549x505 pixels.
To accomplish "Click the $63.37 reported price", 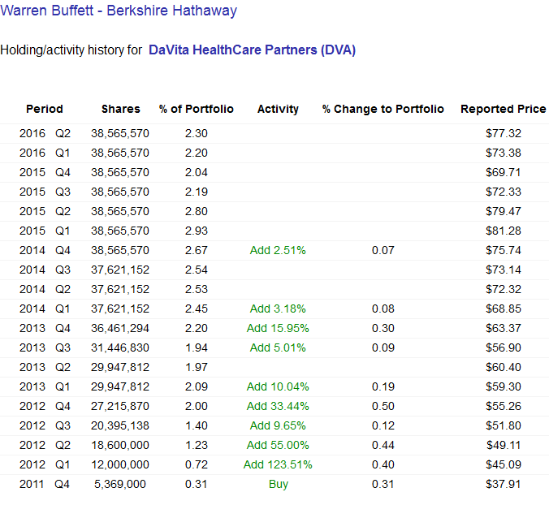I will [504, 329].
